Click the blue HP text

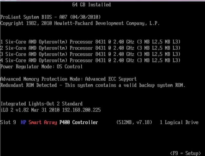point(23,122)
